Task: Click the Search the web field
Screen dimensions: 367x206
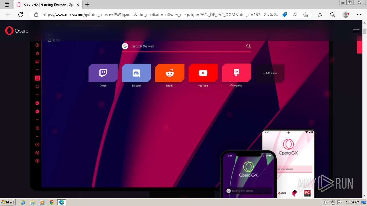Action: 186,46
